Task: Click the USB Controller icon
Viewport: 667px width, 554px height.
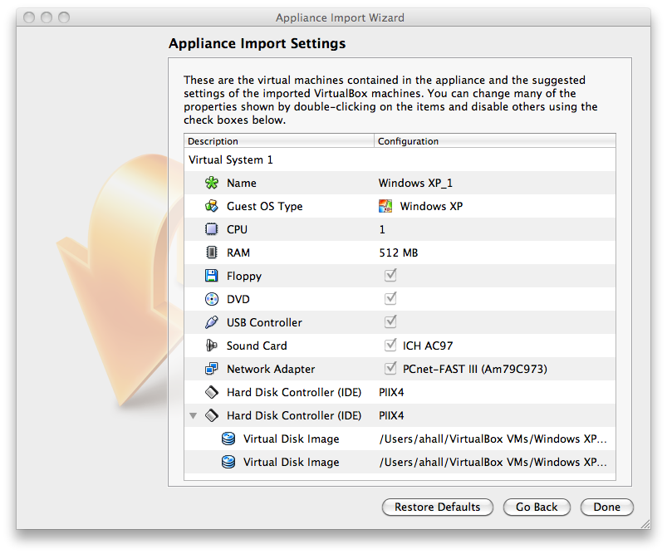Action: [x=211, y=322]
